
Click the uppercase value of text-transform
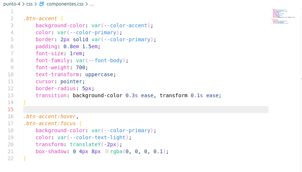100,74
